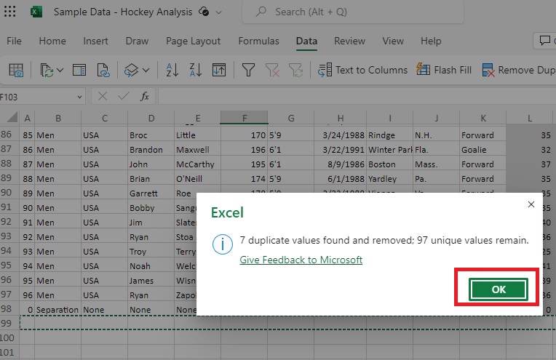The height and width of the screenshot is (360, 556).
Task: Open the Custom Sort icon
Action: [x=219, y=70]
